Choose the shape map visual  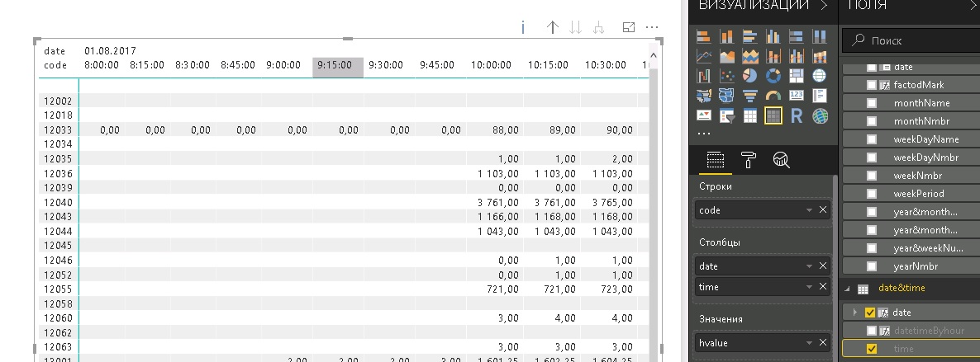coord(727,96)
